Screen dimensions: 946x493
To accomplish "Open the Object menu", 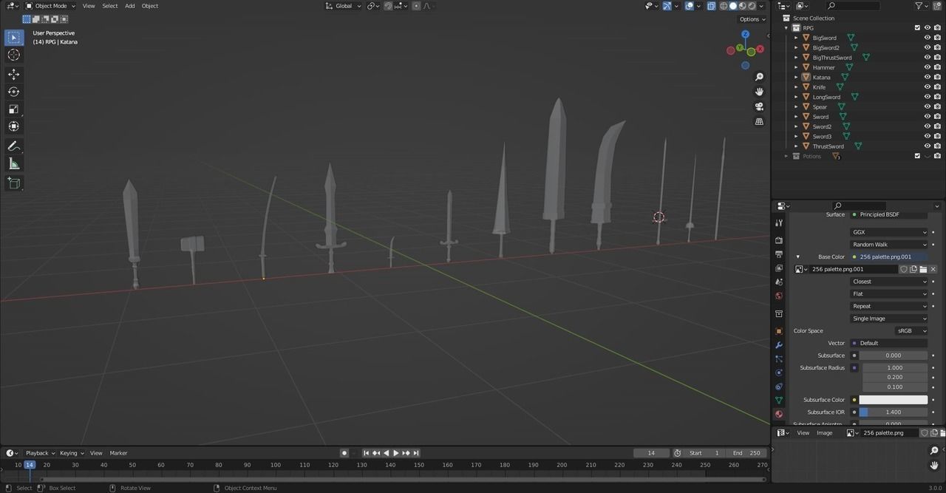I will (149, 5).
